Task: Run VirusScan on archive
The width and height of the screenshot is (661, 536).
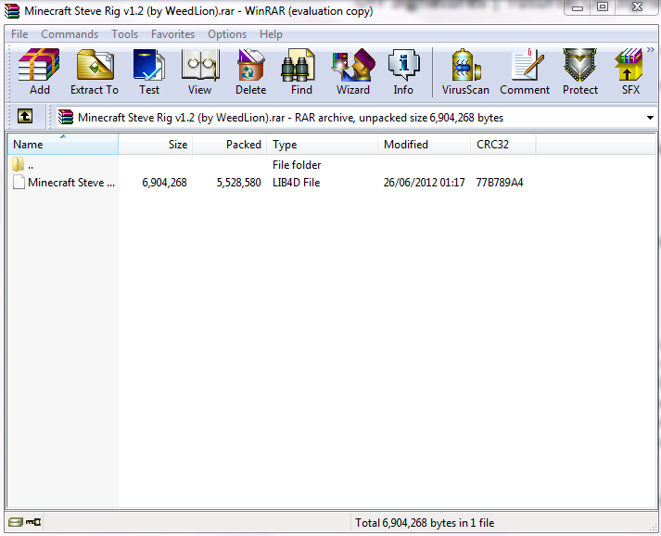Action: (x=465, y=71)
